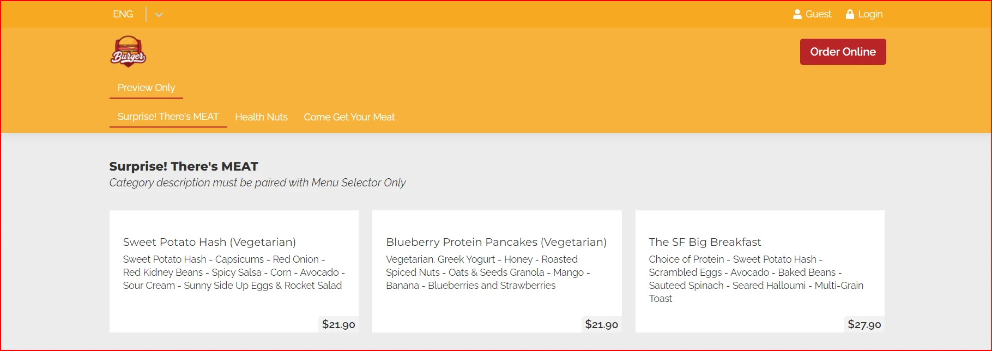Open the Blueberry Protein Pancakes item card

tap(497, 271)
